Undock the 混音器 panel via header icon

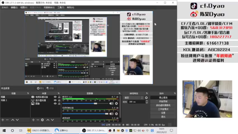pyautogui.click(x=120, y=93)
